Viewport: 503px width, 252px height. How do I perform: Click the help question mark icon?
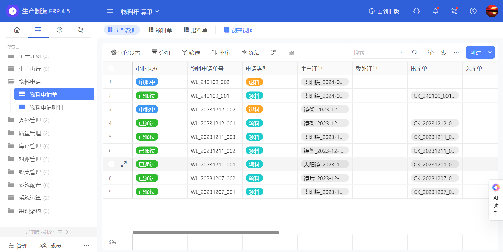(x=473, y=11)
